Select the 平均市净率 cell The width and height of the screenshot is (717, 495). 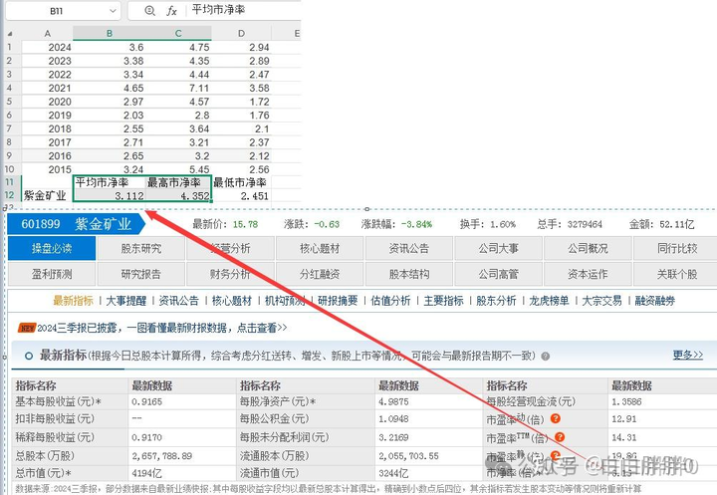point(110,182)
